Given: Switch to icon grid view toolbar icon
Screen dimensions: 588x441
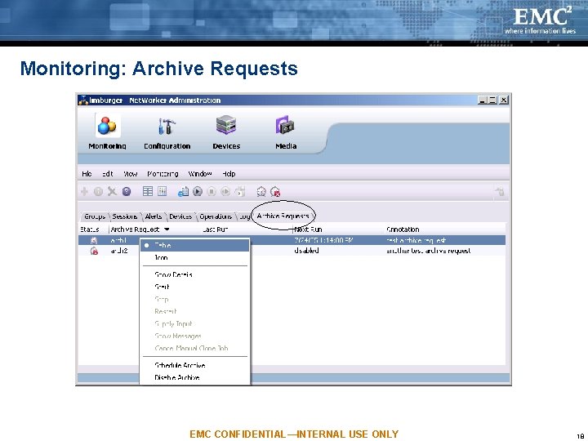Looking at the screenshot, I should (162, 191).
